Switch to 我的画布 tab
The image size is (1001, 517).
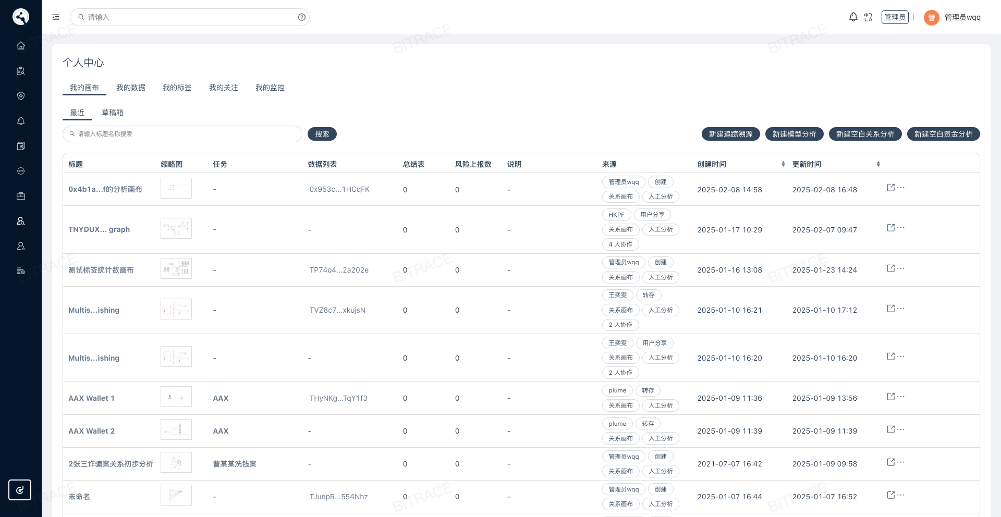[84, 88]
